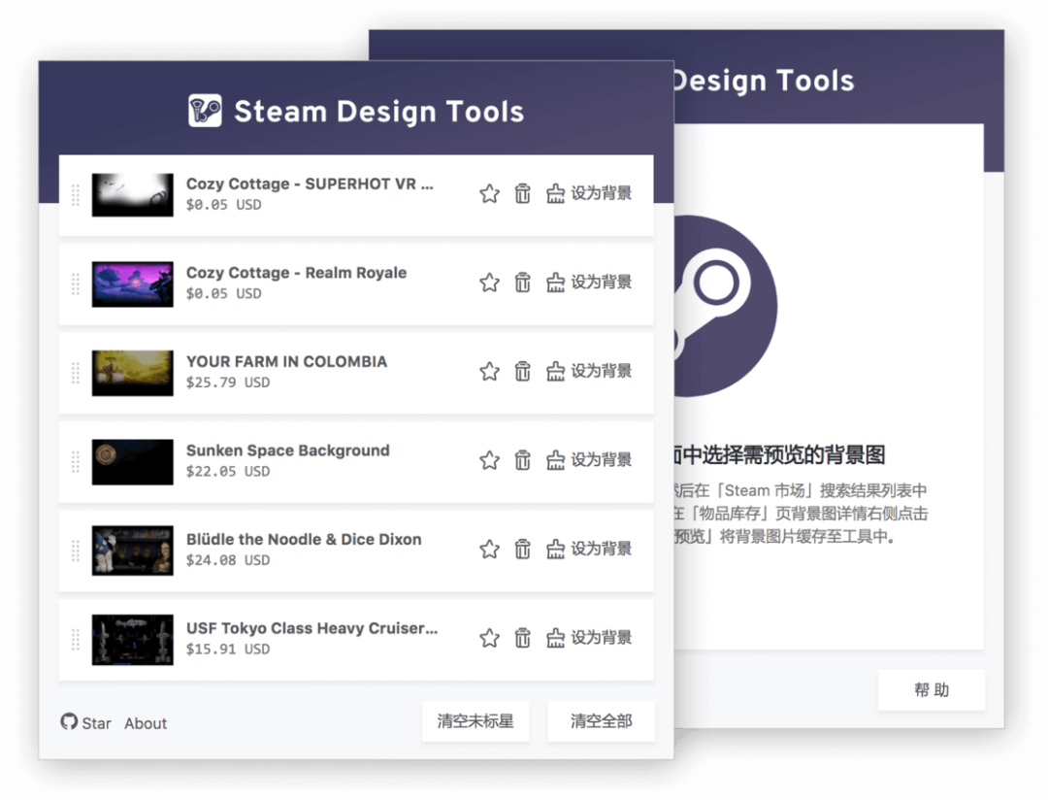Delete the USF Tokyo Class Heavy Cruiser item
This screenshot has width=1048, height=800.
(523, 638)
